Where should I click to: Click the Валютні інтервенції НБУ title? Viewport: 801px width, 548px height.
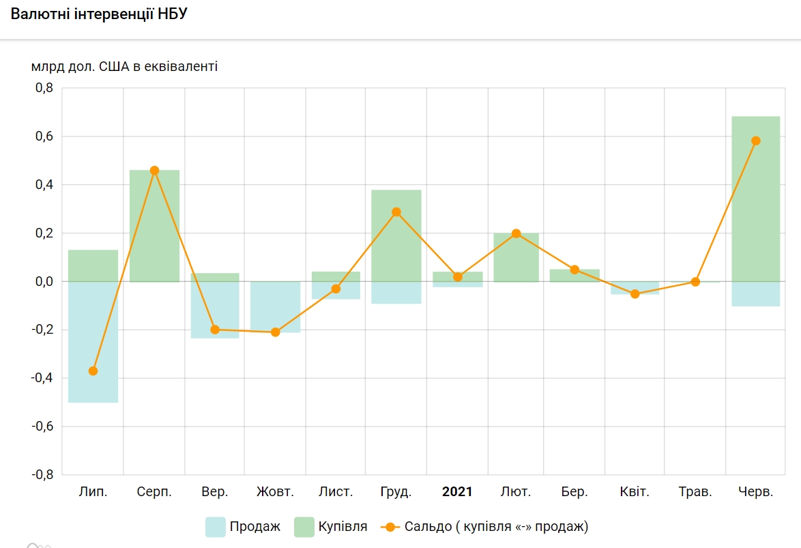[99, 14]
